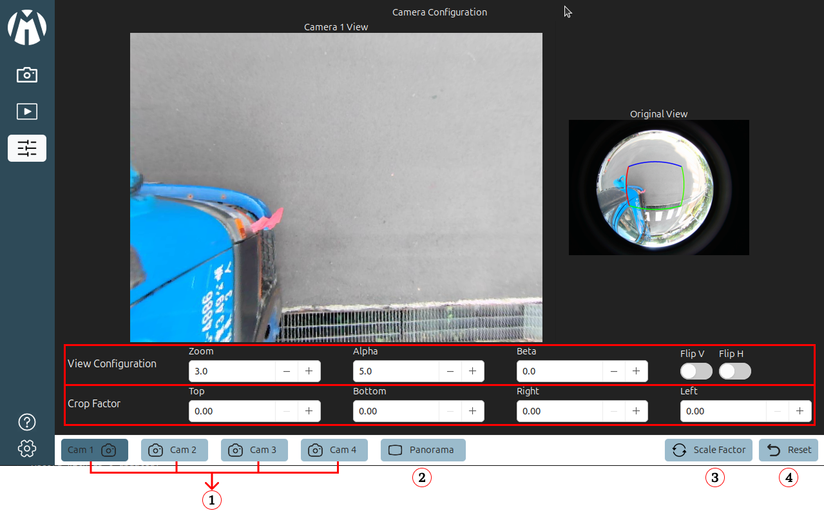Image resolution: width=824 pixels, height=511 pixels.
Task: Open the video playback sidebar icon
Action: [x=27, y=111]
